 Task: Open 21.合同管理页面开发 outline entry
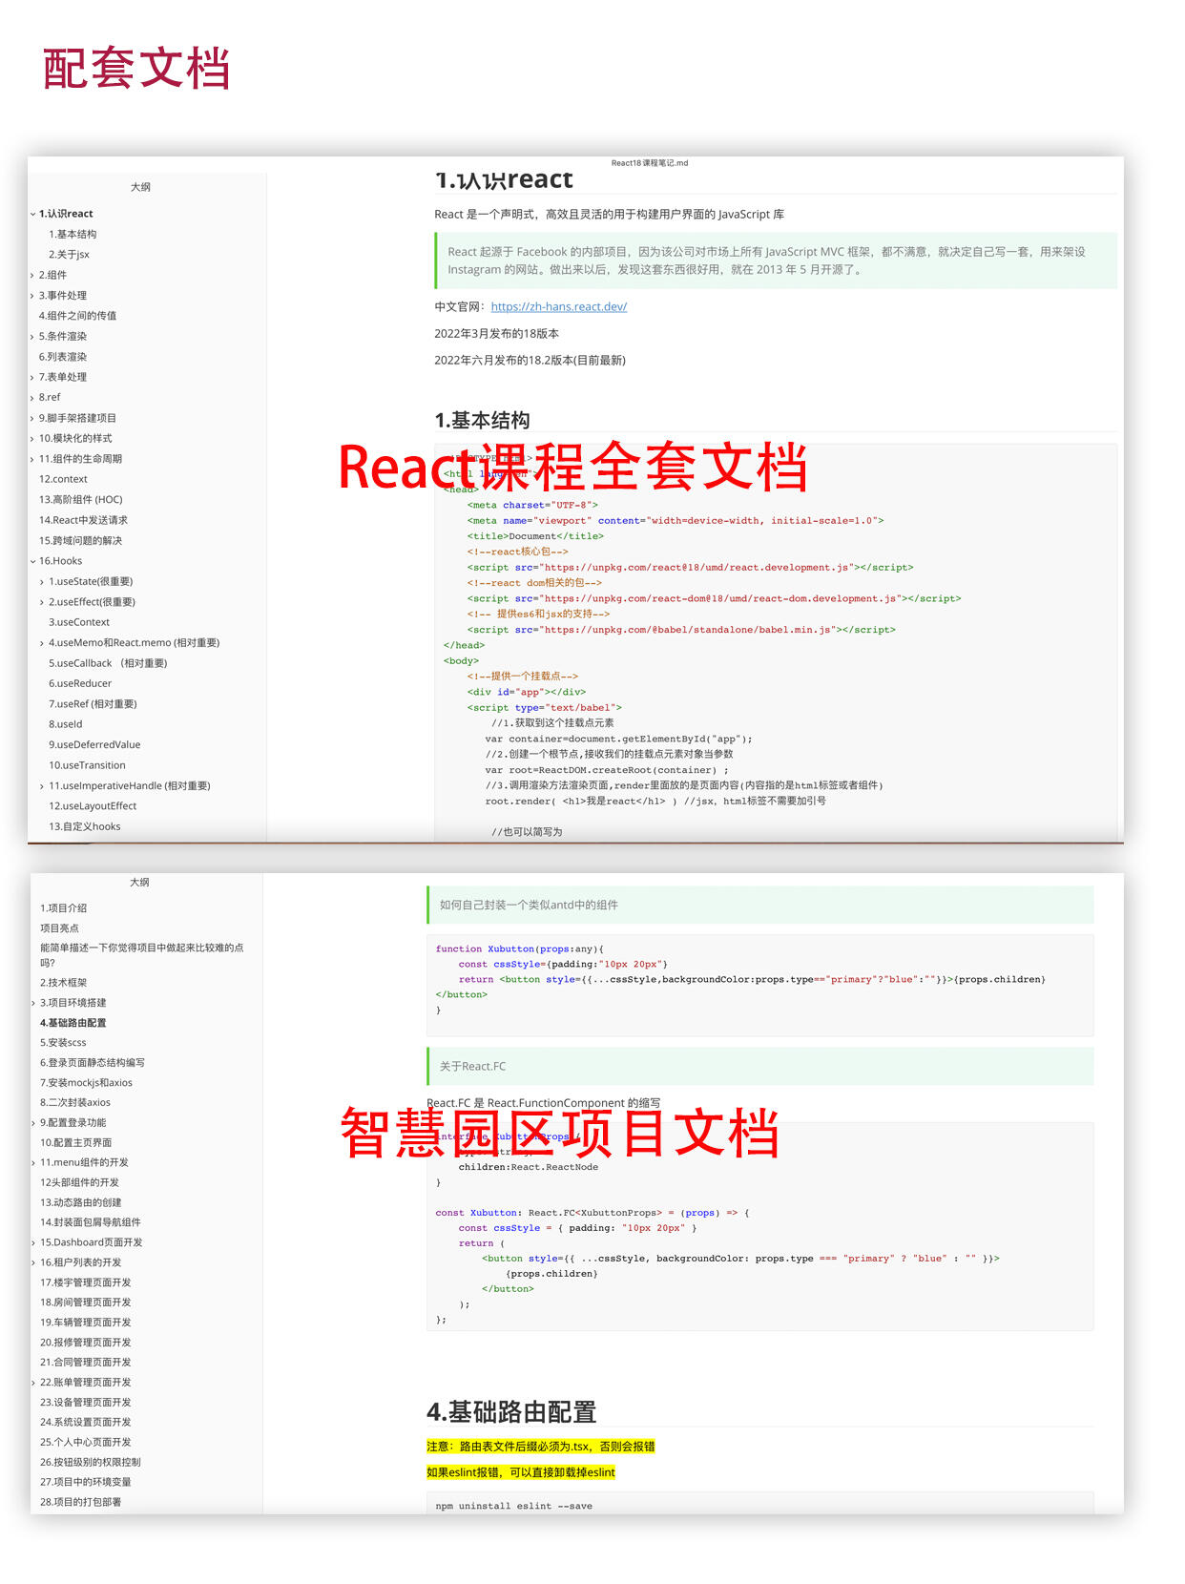(86, 1363)
